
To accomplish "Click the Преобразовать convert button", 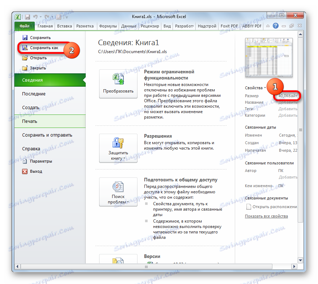I will 118,84.
